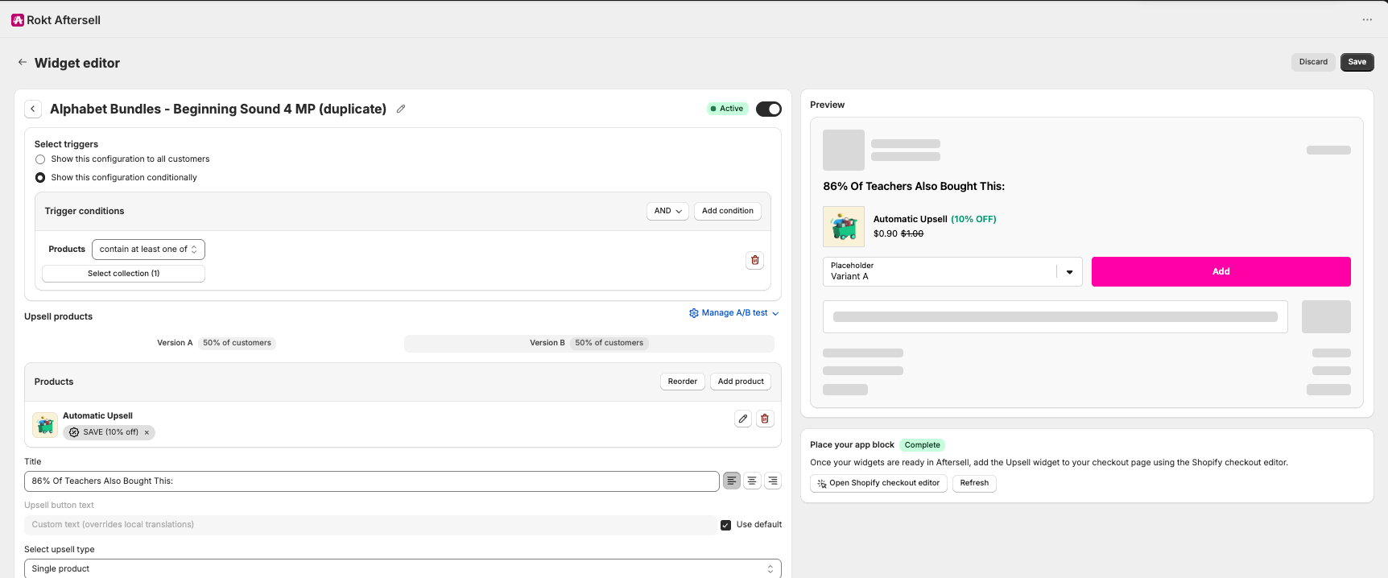This screenshot has height=578, width=1388.
Task: Open the three-dot menu at top right
Action: (x=1367, y=19)
